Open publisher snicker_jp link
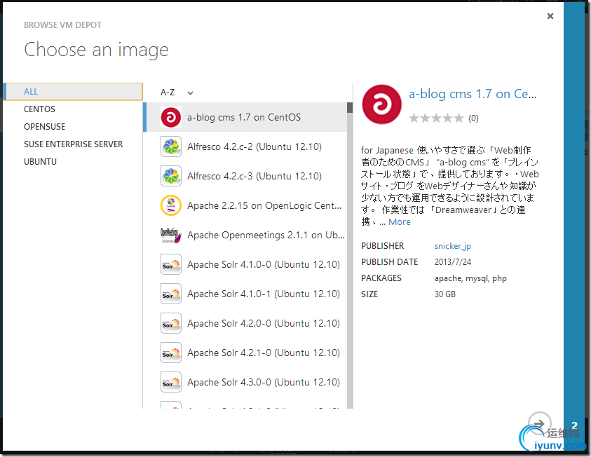This screenshot has width=591, height=457. point(454,246)
